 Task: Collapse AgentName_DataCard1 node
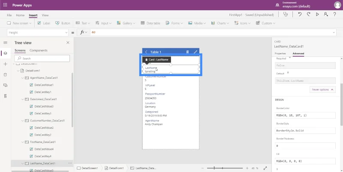23,78
